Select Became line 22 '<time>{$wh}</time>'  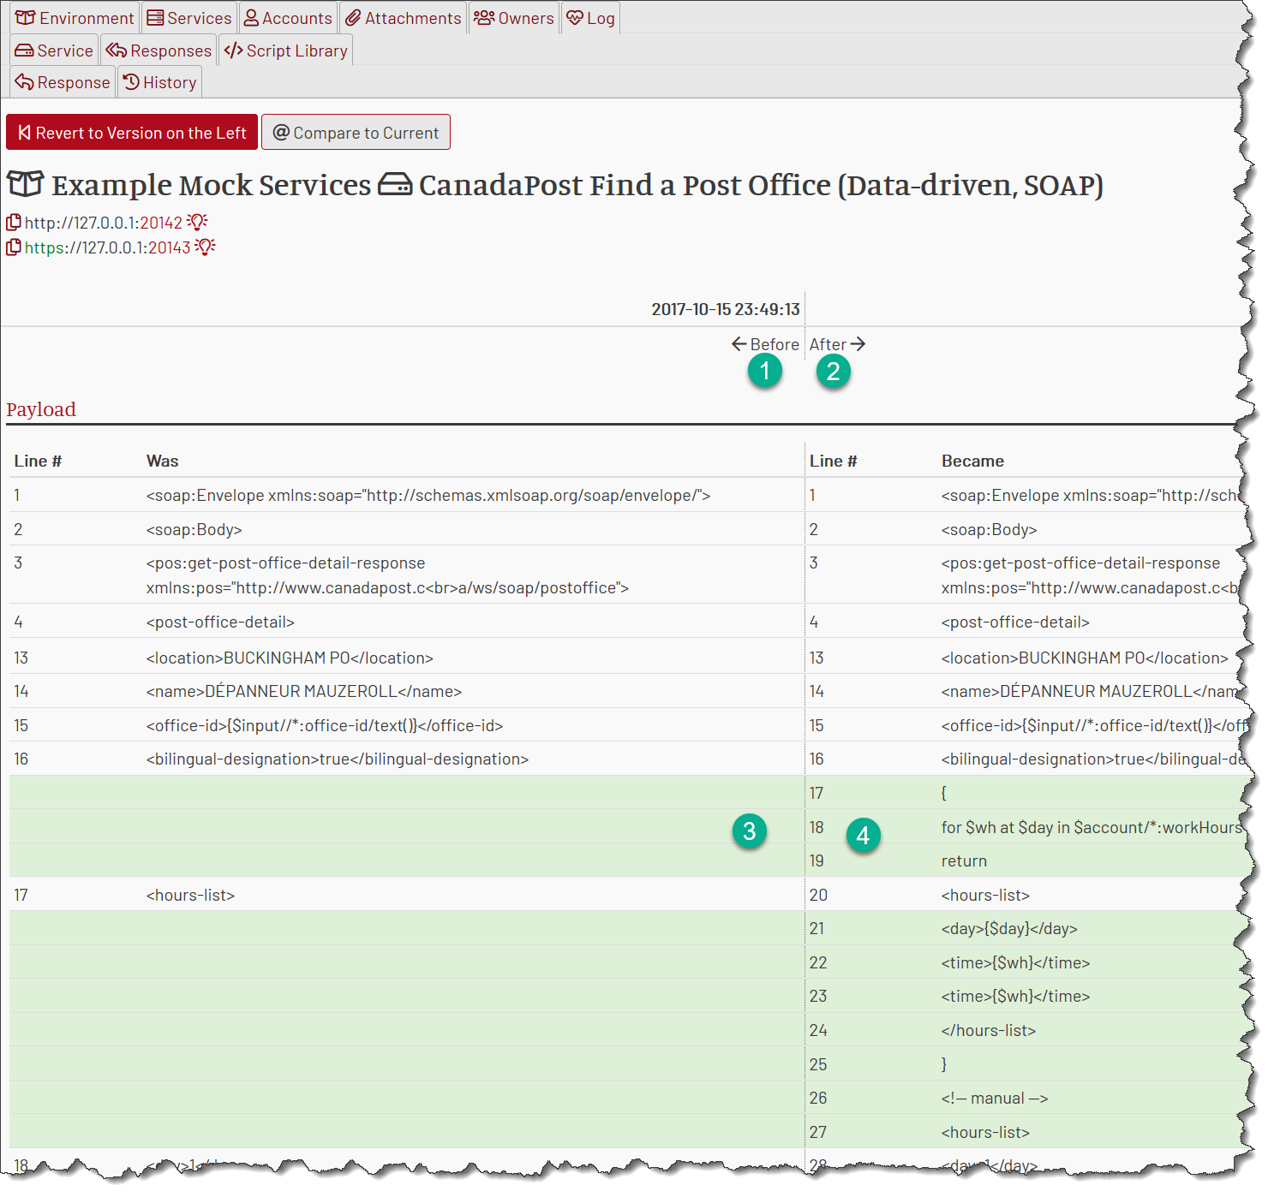point(1015,962)
